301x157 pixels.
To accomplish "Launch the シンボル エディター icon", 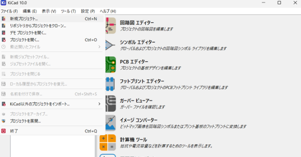I will (110, 45).
